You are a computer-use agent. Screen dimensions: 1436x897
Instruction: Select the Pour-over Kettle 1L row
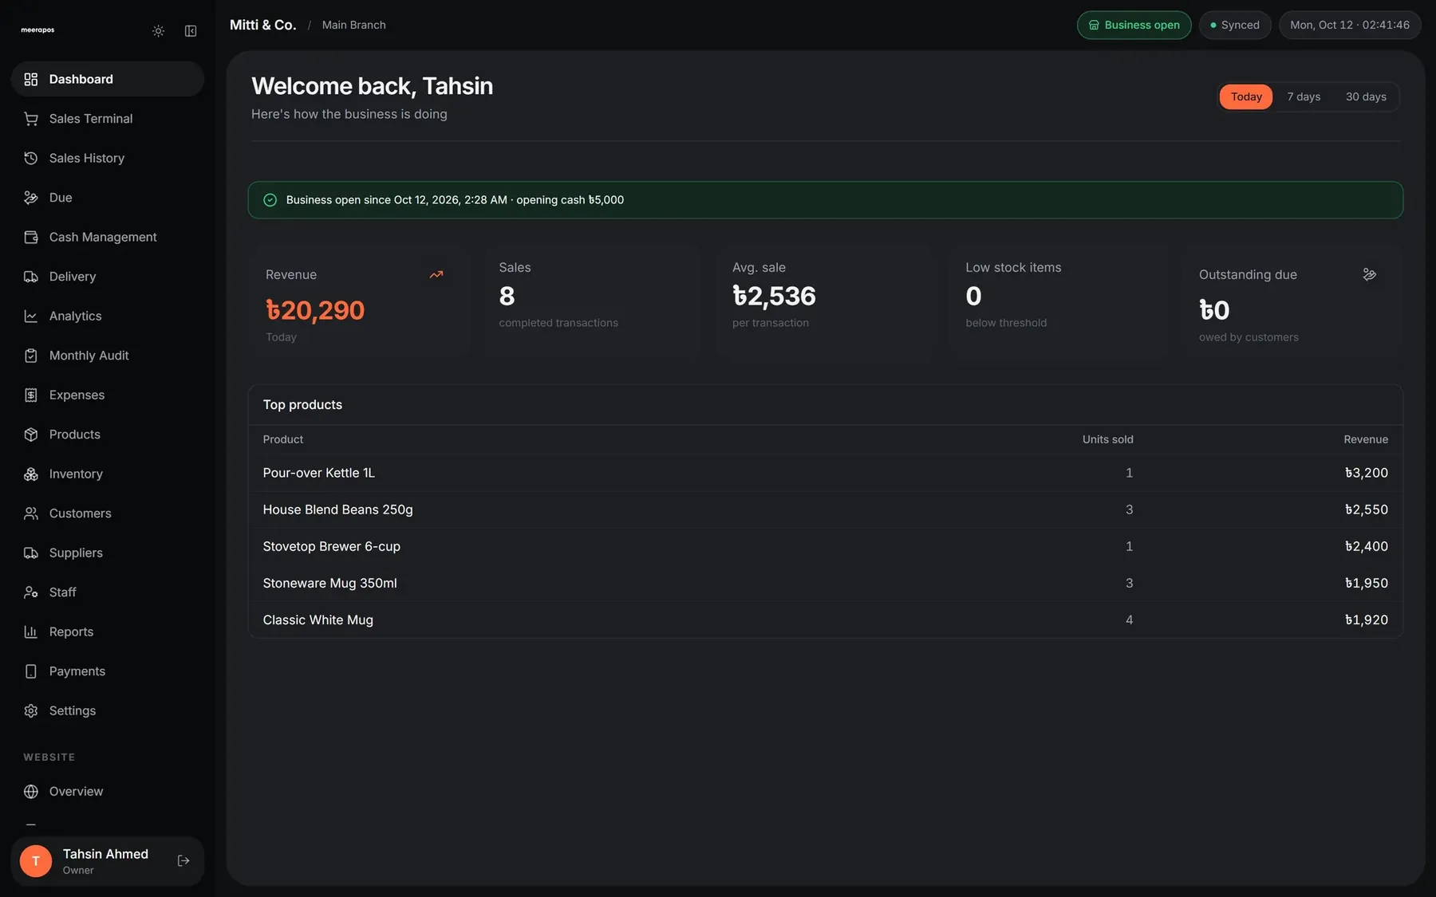pyautogui.click(x=825, y=473)
